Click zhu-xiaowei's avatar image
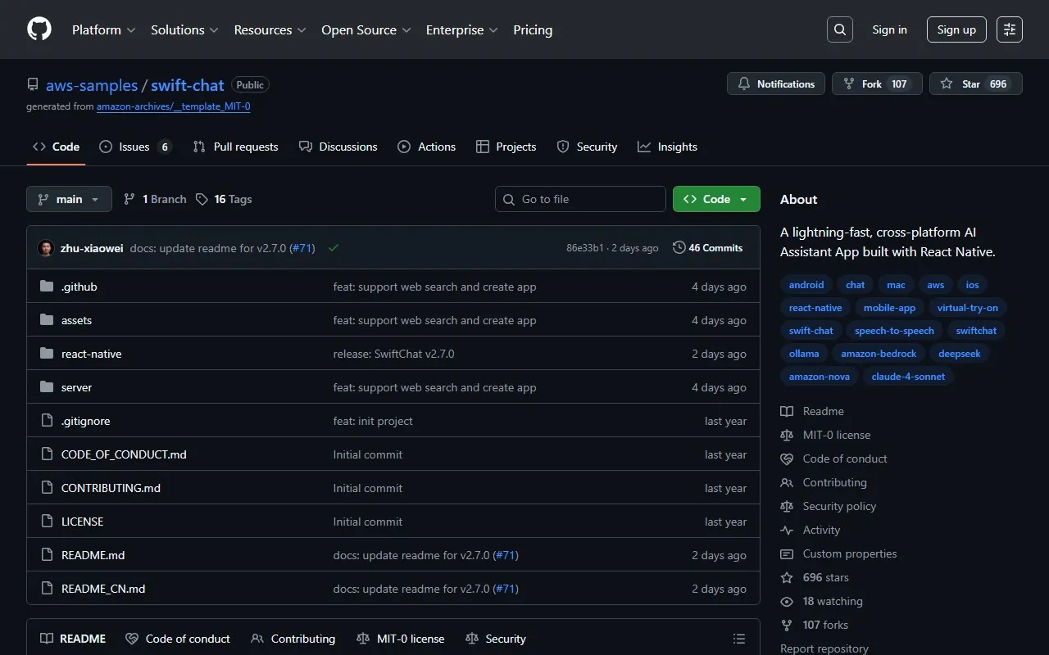 tap(46, 248)
